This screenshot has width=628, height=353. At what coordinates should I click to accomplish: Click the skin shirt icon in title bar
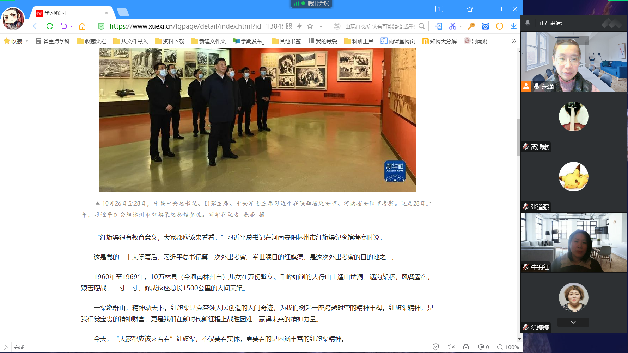[469, 9]
